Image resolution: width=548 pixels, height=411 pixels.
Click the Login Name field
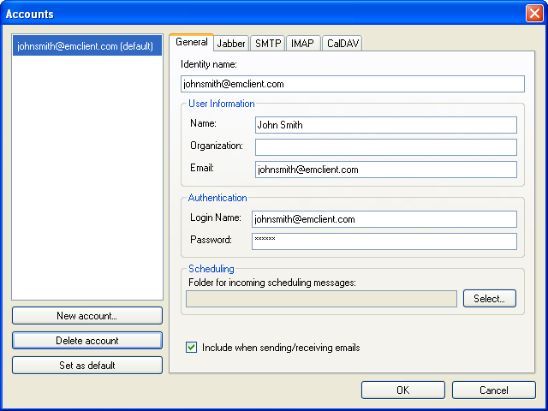(x=384, y=219)
